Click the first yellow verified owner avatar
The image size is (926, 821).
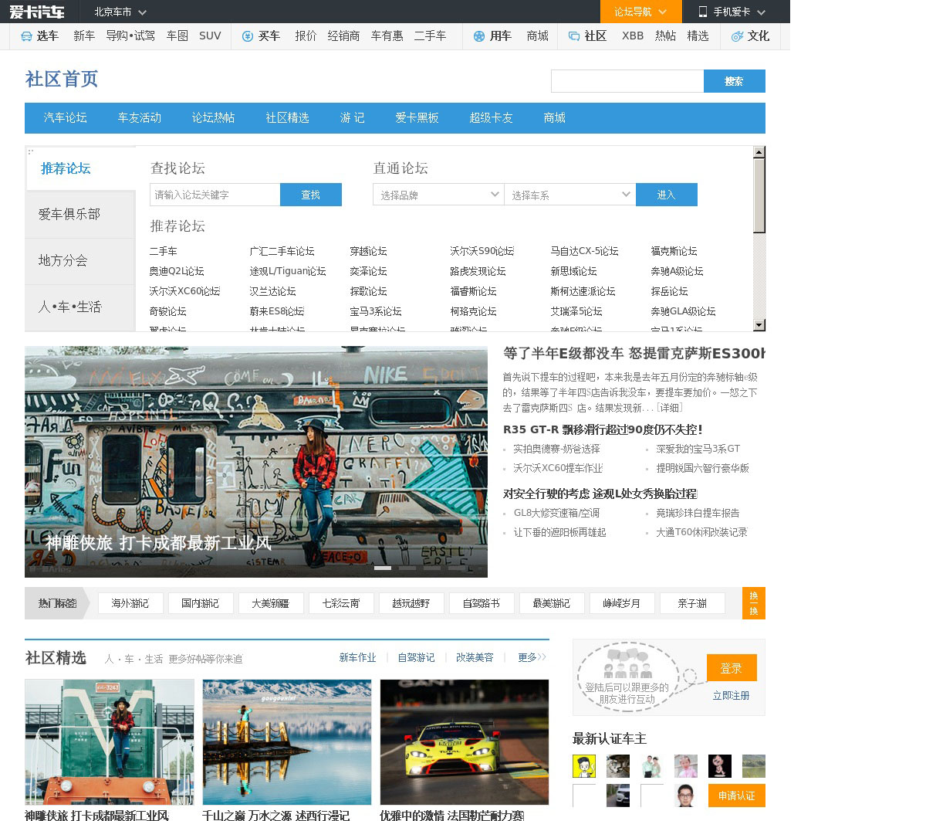point(584,765)
